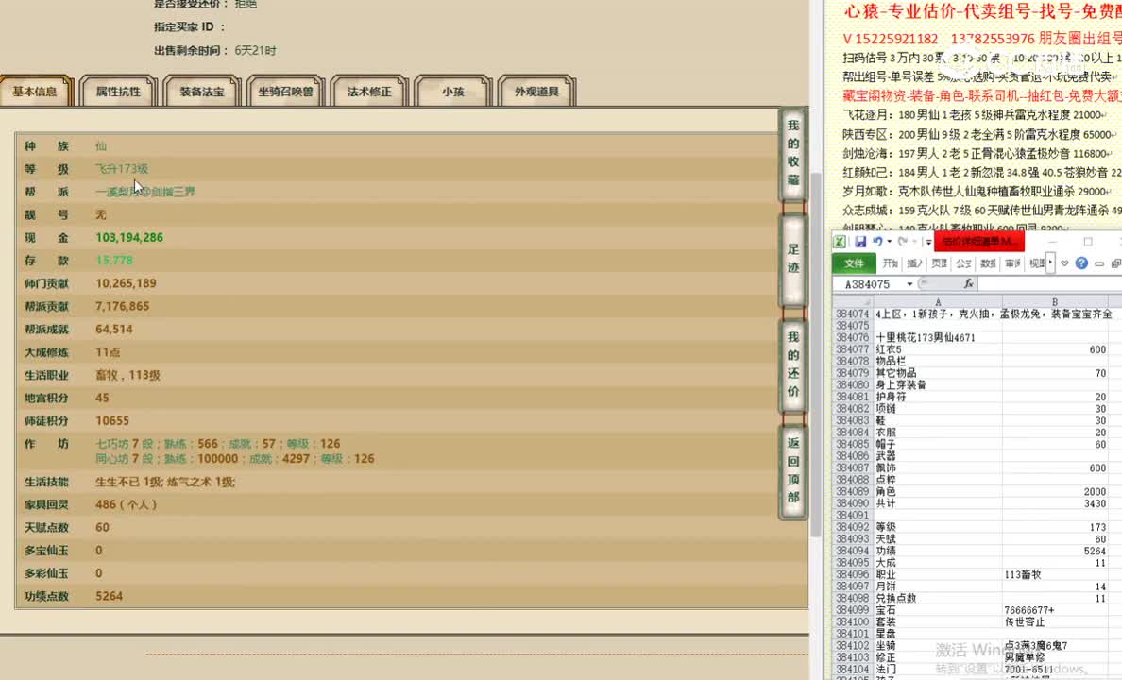Click the page vertical scrollbar of the game page
The width and height of the screenshot is (1122, 680).
(x=816, y=354)
